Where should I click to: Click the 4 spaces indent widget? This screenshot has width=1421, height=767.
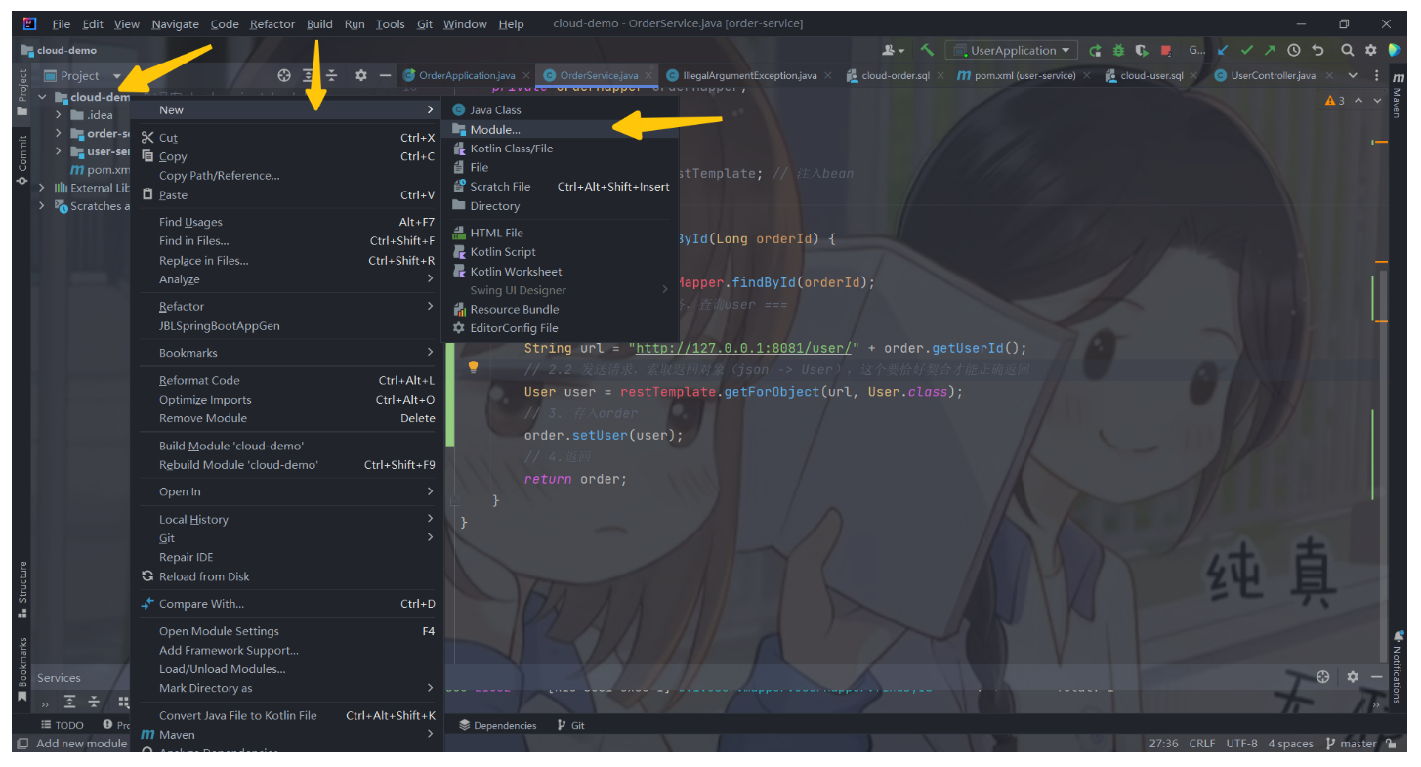1290,744
